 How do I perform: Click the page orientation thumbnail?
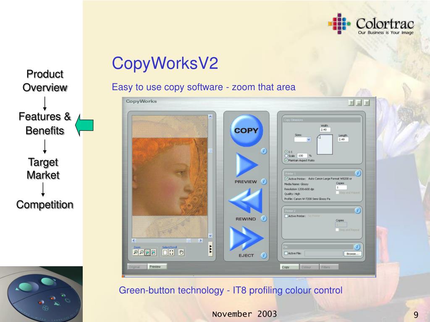[x=325, y=145]
